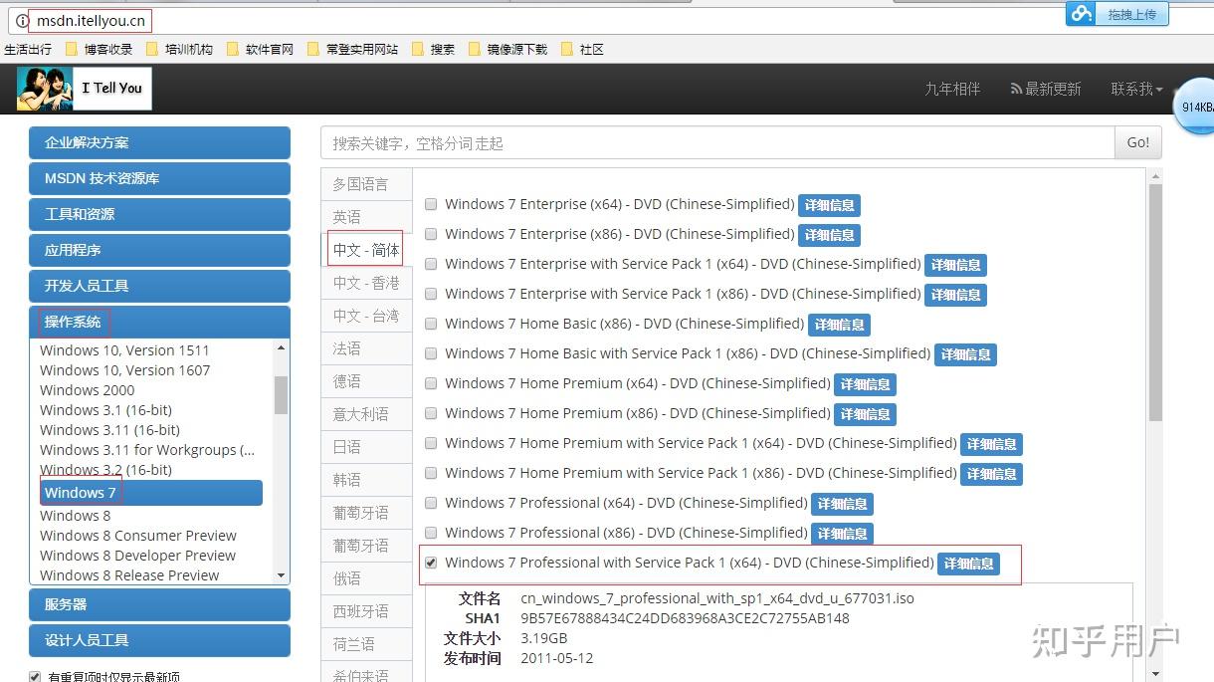Switch to the 法语 language tab
This screenshot has height=682, width=1214.
(366, 348)
